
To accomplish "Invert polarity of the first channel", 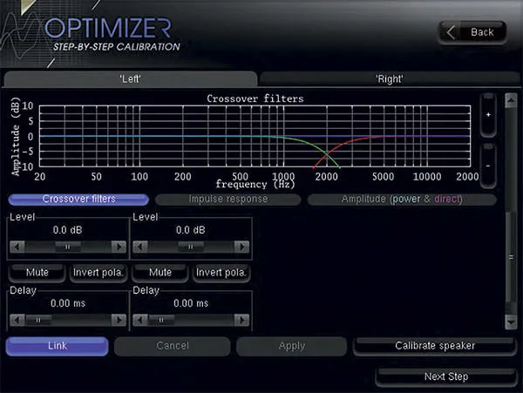I will [x=98, y=273].
